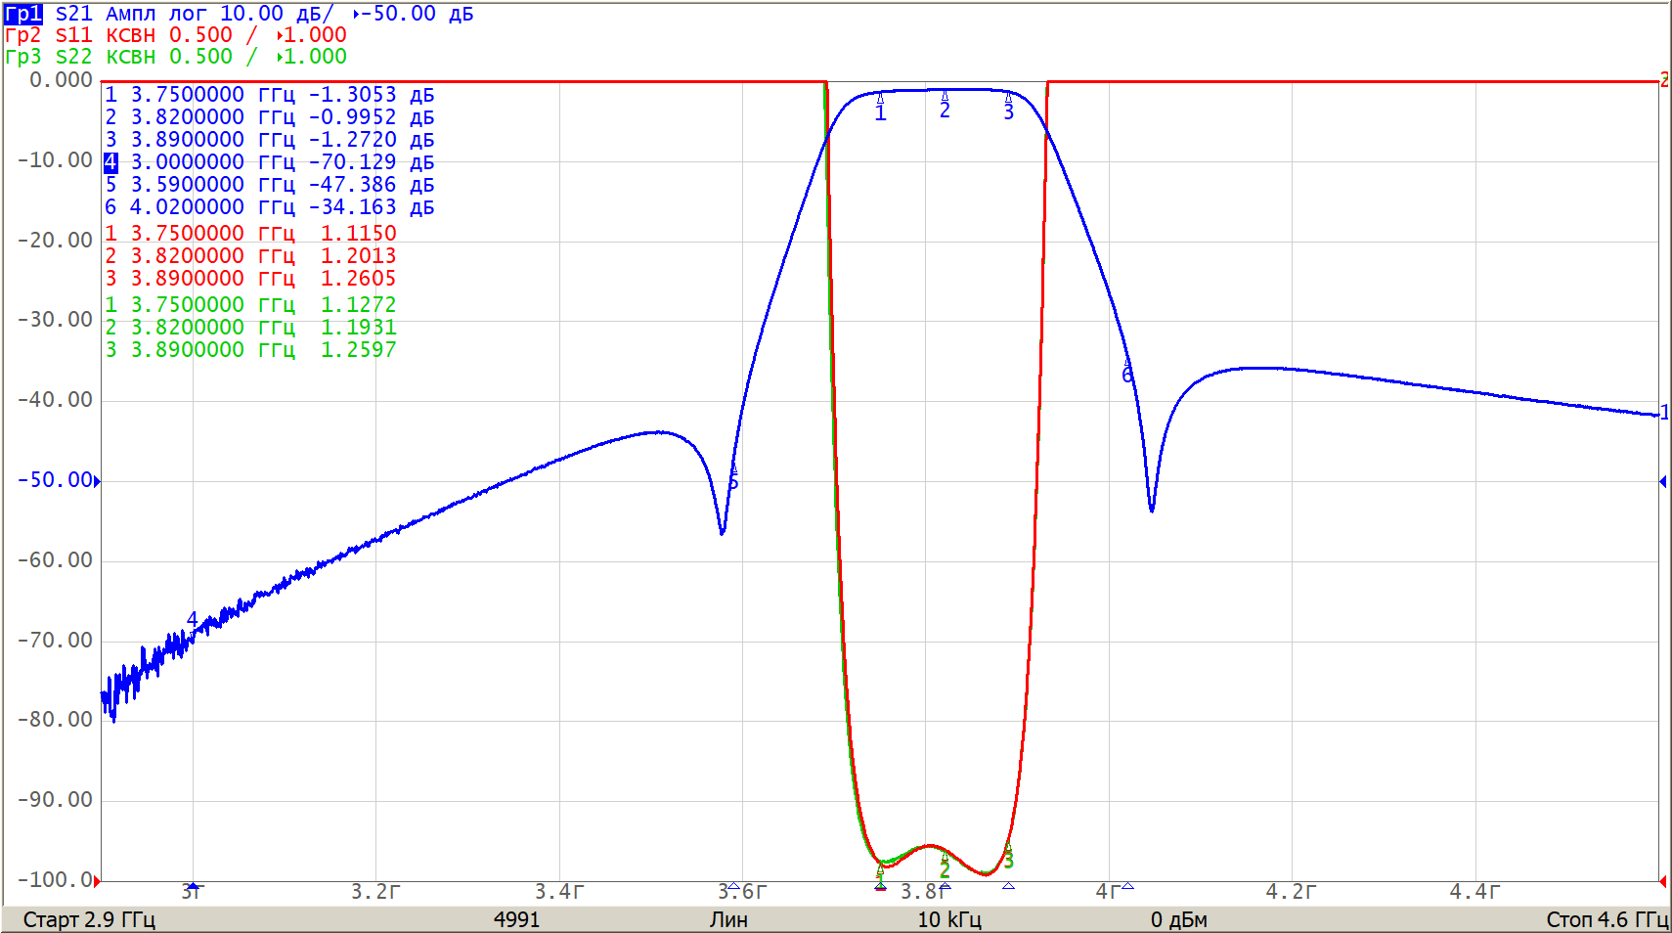Viewport: 1672px width, 933px height.
Task: Click the Старт 2.9 ГГц field
Action: coord(89,919)
